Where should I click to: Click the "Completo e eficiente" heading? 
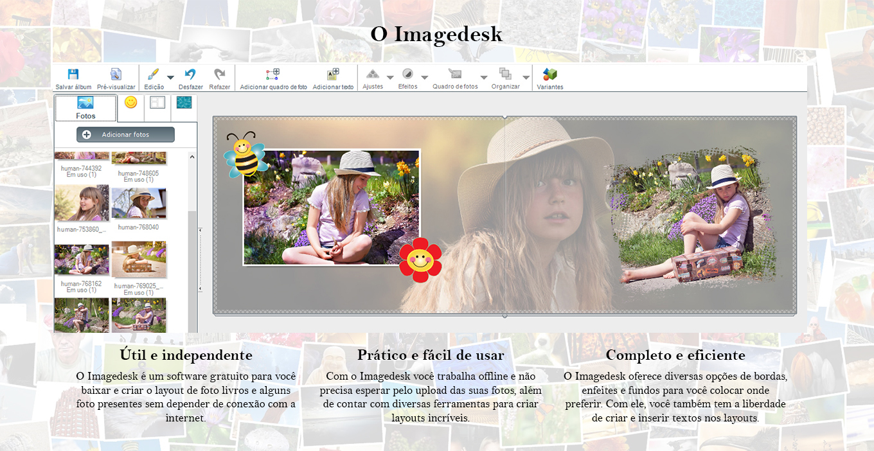pyautogui.click(x=675, y=355)
